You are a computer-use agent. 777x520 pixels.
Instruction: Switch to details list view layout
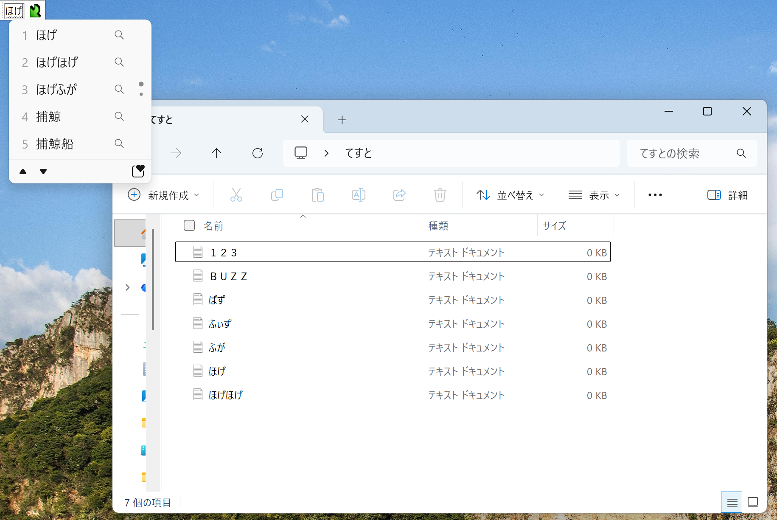pyautogui.click(x=732, y=503)
